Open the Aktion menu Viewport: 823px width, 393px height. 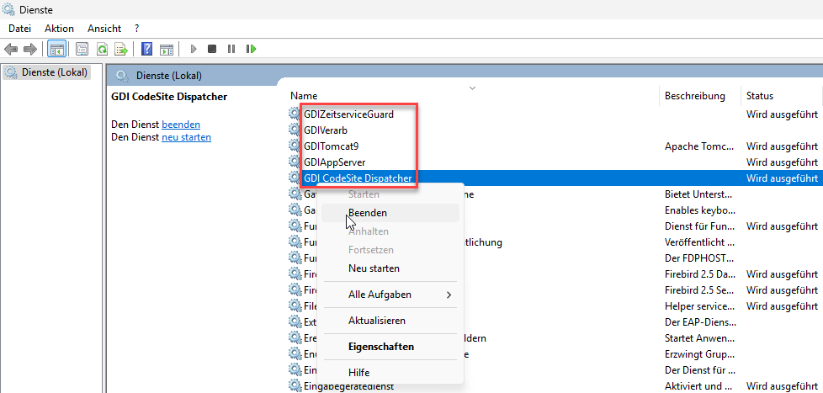point(59,29)
